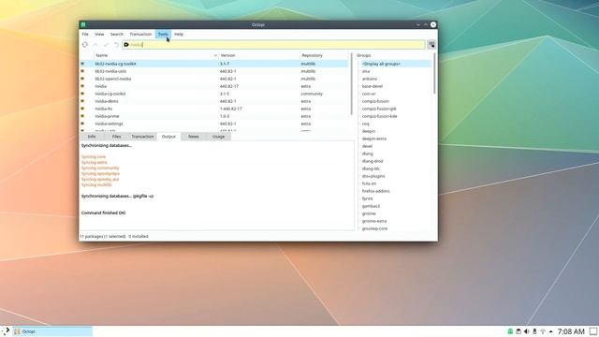599x337 pixels.
Task: Select the nvidia-dkms package name
Action: (107, 101)
